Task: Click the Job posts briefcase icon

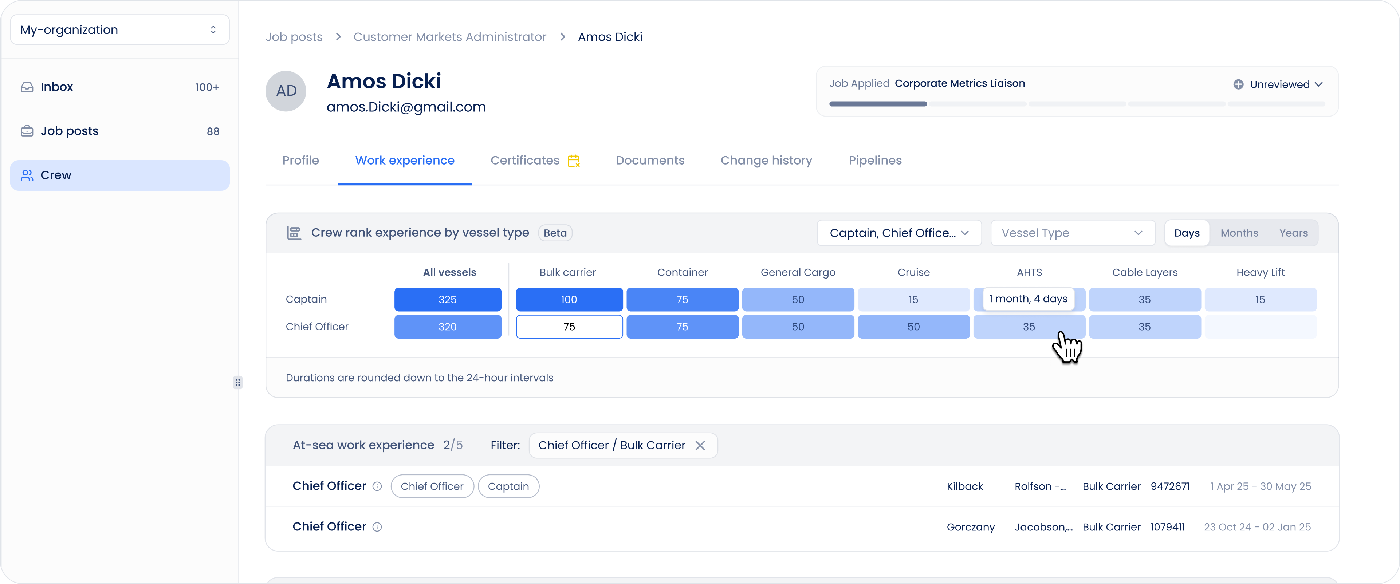Action: coord(27,131)
